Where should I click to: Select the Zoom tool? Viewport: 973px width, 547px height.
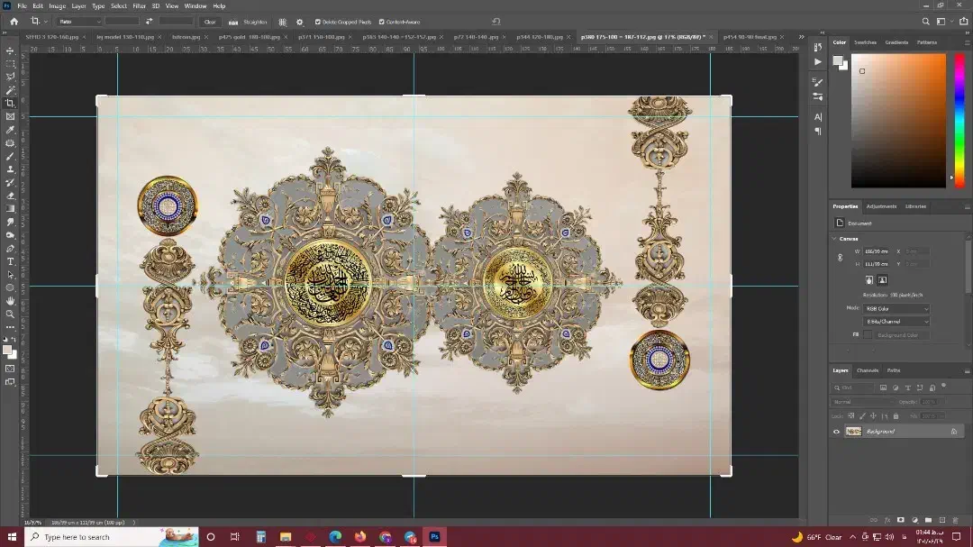(11, 314)
